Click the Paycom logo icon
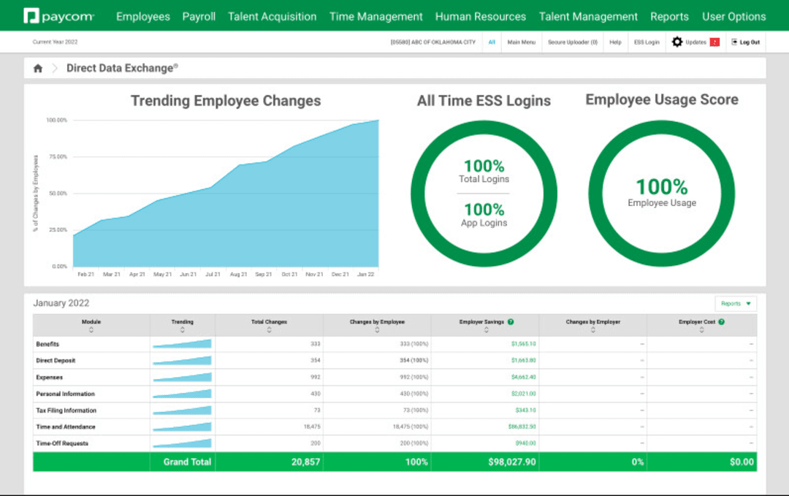 [x=31, y=15]
